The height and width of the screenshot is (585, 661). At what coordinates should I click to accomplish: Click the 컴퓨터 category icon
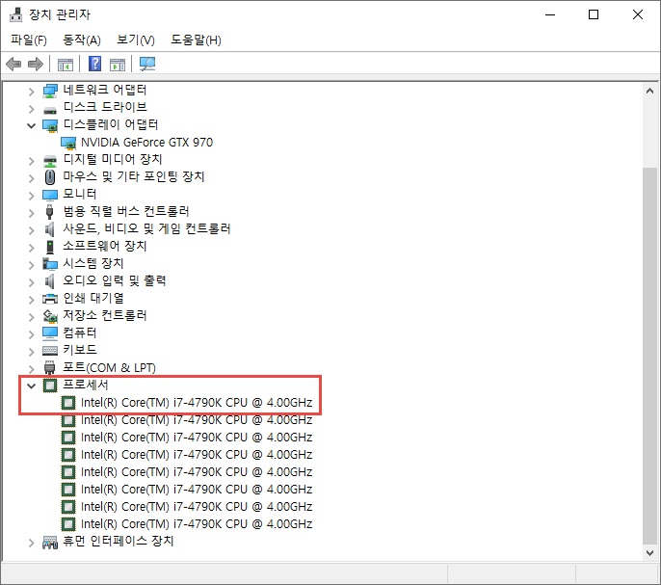[50, 333]
